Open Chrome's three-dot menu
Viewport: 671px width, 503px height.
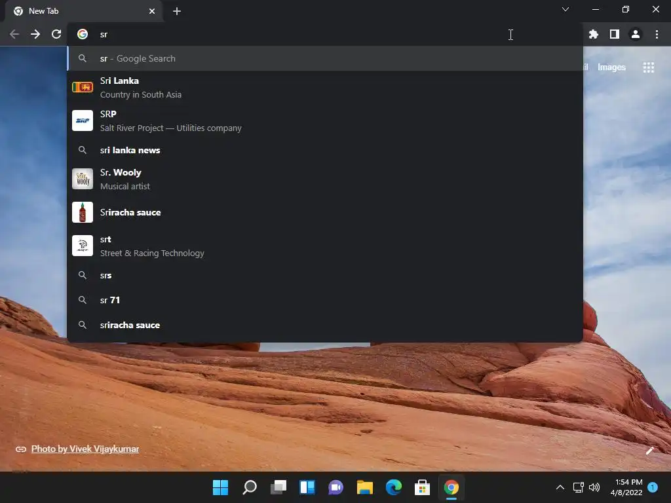click(x=657, y=34)
